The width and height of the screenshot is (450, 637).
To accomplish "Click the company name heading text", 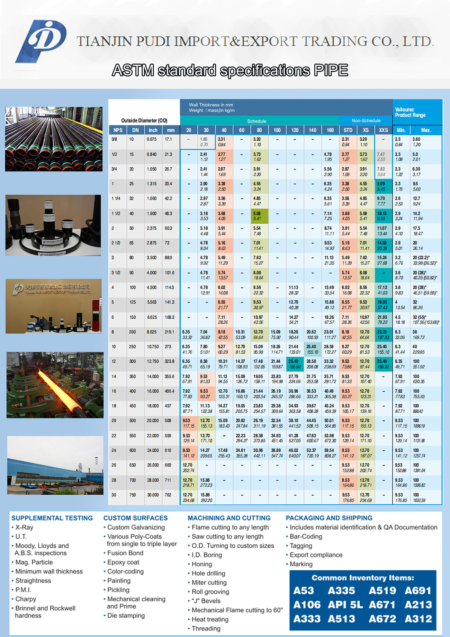I will 255,42.
